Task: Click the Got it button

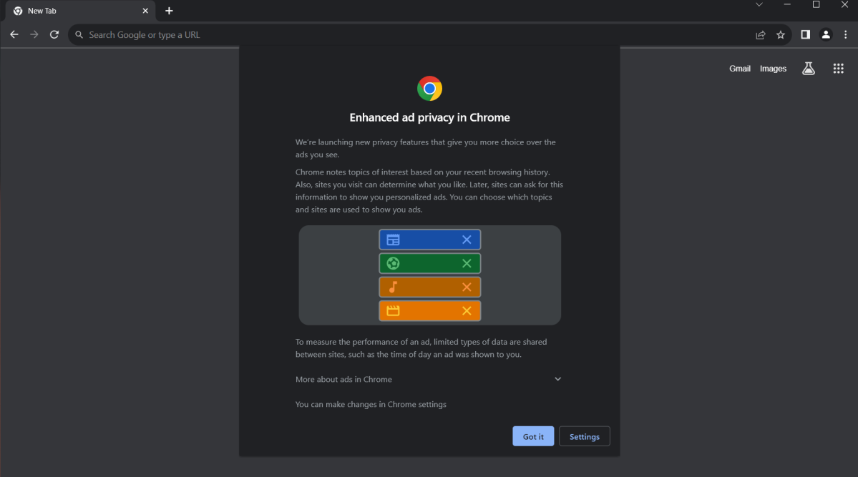Action: pos(533,436)
